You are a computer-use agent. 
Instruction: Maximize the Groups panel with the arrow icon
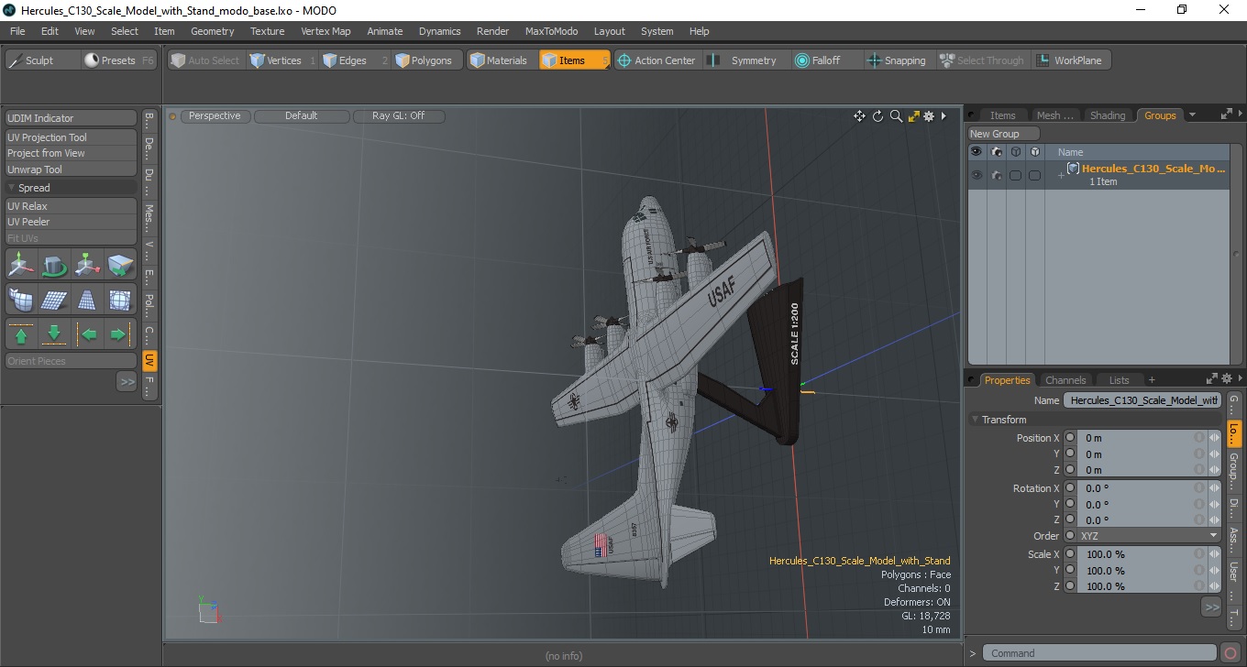coord(1227,115)
